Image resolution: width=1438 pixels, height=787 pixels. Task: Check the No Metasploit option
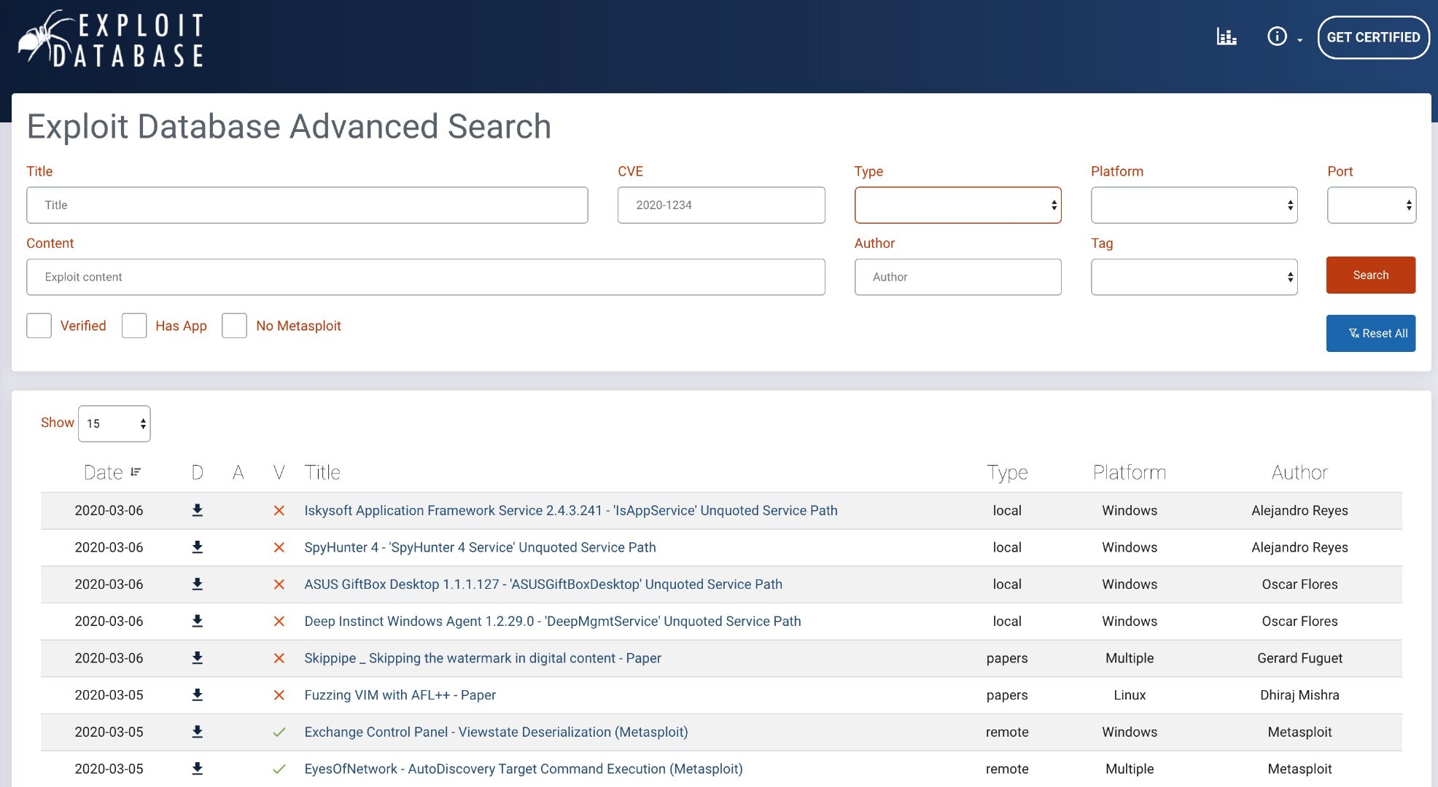tap(234, 326)
